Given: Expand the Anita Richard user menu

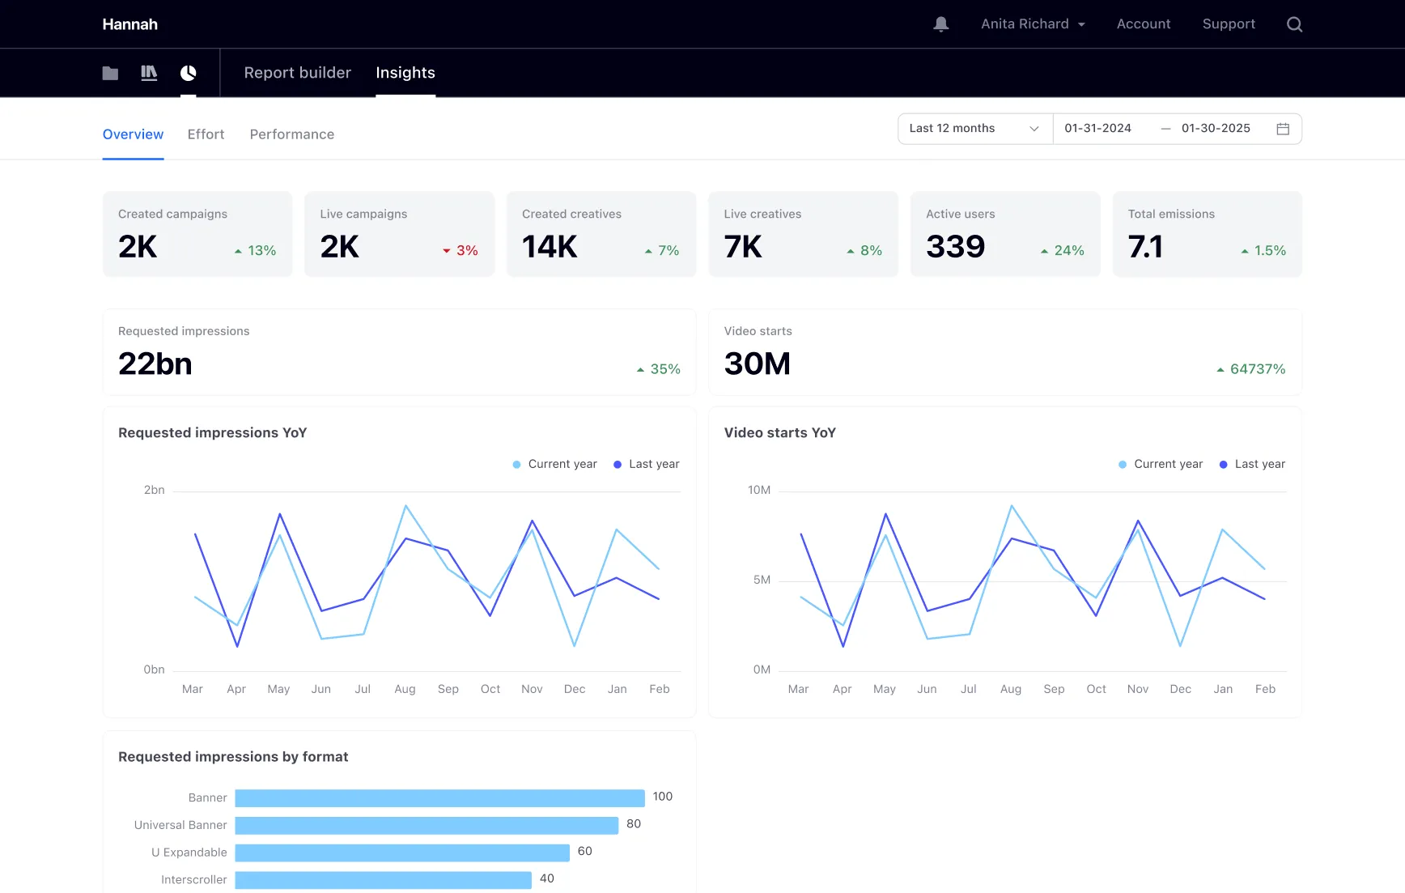Looking at the screenshot, I should coord(1033,24).
